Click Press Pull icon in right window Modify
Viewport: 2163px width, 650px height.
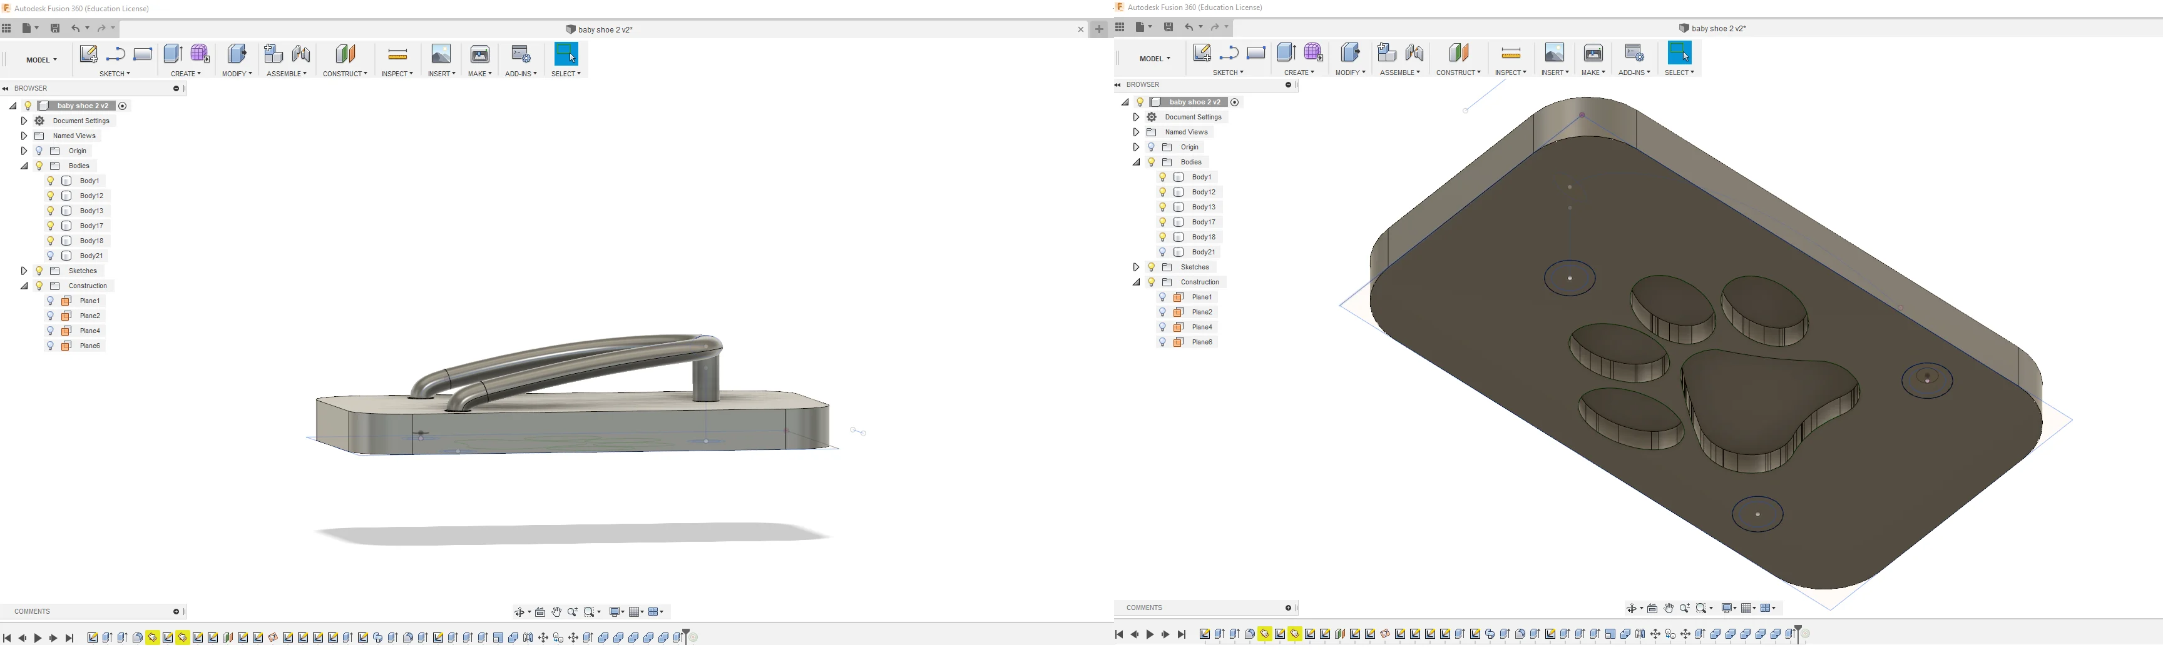point(1350,53)
